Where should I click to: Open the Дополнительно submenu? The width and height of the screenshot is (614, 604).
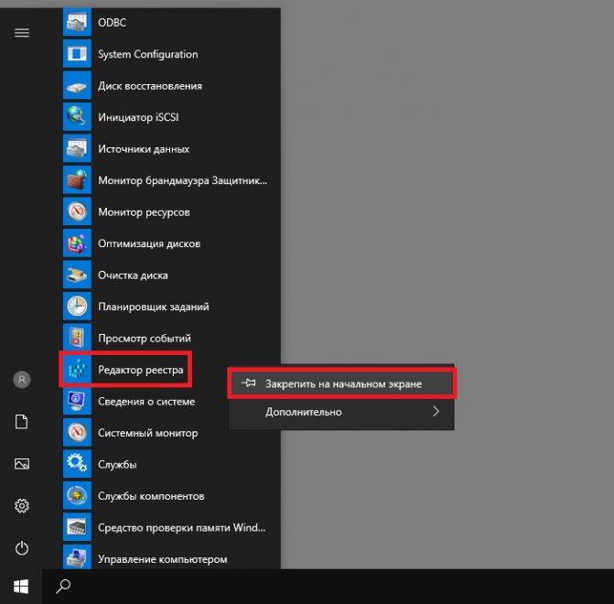tap(341, 412)
